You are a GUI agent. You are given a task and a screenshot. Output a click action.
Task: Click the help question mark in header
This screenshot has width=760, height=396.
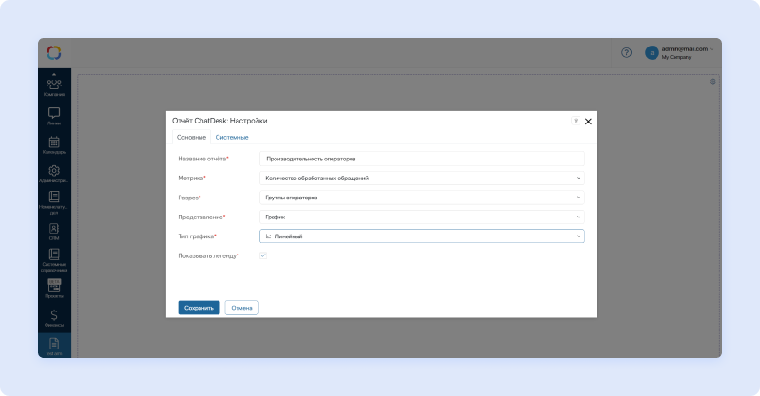626,52
